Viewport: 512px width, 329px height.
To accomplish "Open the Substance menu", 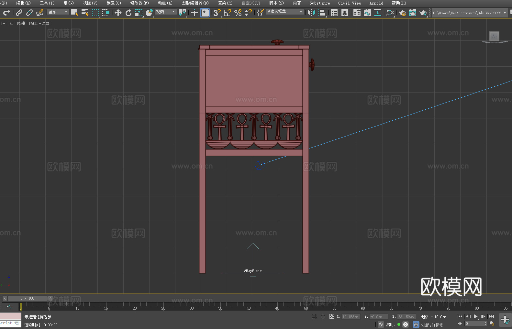I will [x=320, y=3].
